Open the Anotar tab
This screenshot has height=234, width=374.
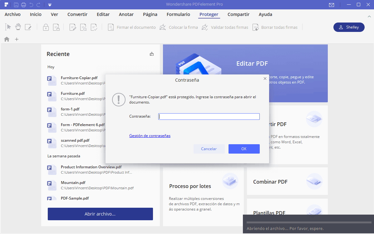click(126, 14)
